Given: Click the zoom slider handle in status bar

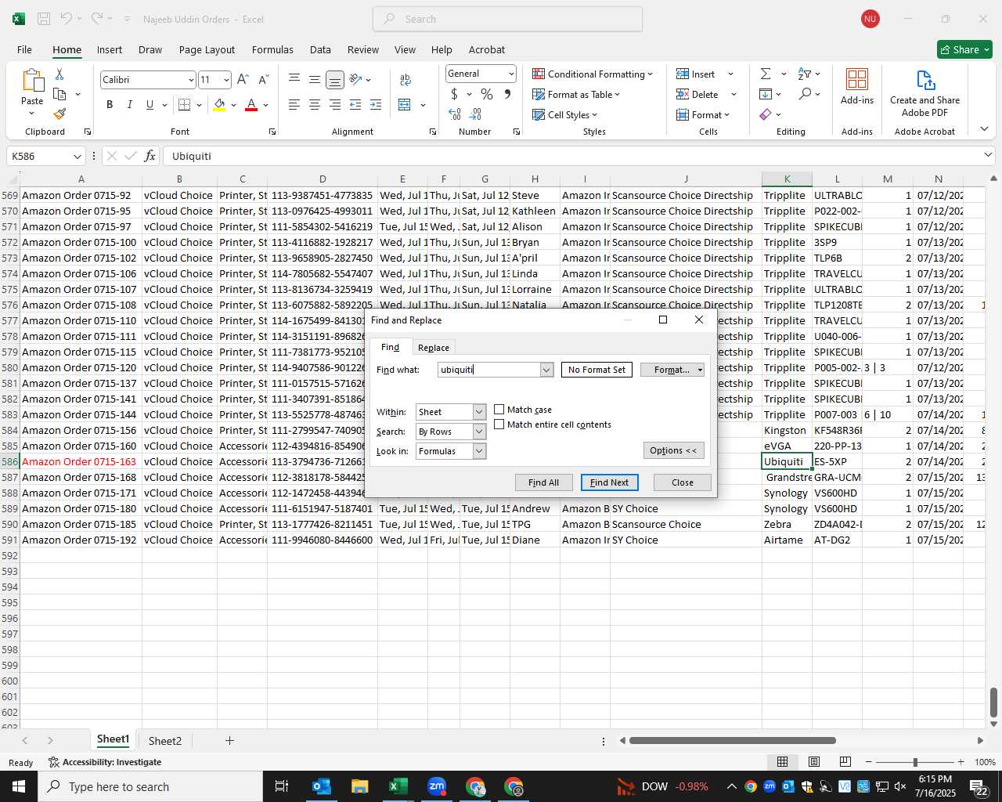Looking at the screenshot, I should click(915, 762).
